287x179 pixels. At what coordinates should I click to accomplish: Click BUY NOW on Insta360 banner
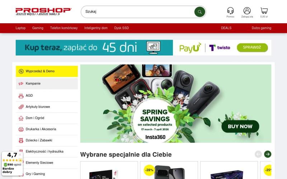coord(240,126)
